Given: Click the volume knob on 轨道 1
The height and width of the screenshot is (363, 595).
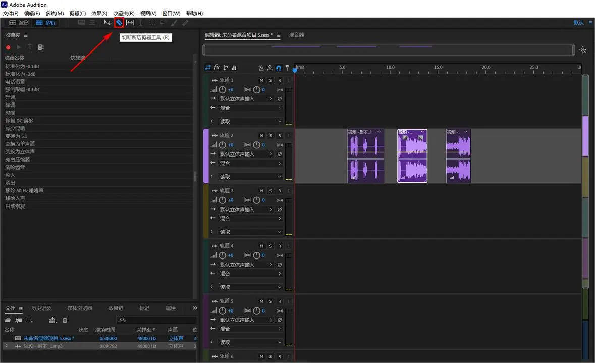Looking at the screenshot, I should tap(223, 89).
